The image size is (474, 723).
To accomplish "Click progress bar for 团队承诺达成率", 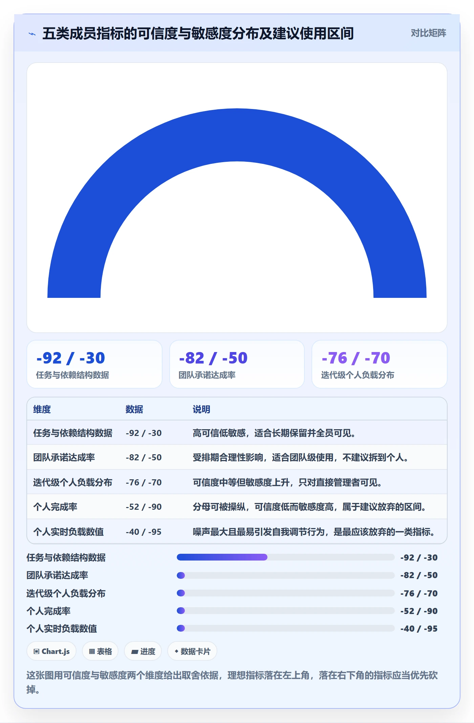I will (286, 575).
